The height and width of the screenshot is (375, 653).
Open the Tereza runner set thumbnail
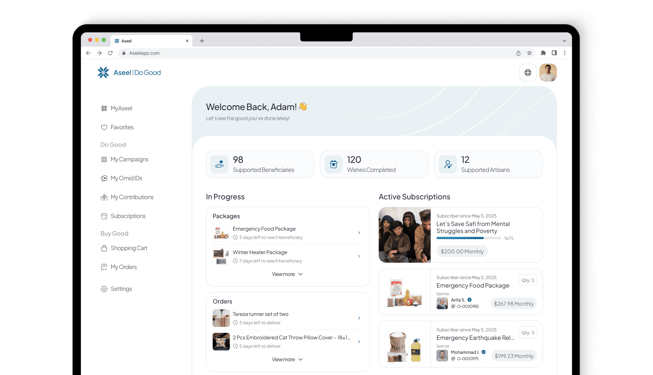(x=221, y=318)
